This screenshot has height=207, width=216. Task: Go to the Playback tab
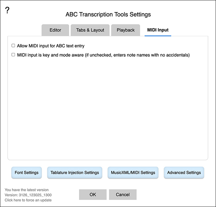tap(126, 30)
